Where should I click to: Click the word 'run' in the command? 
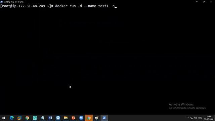coord(73,6)
